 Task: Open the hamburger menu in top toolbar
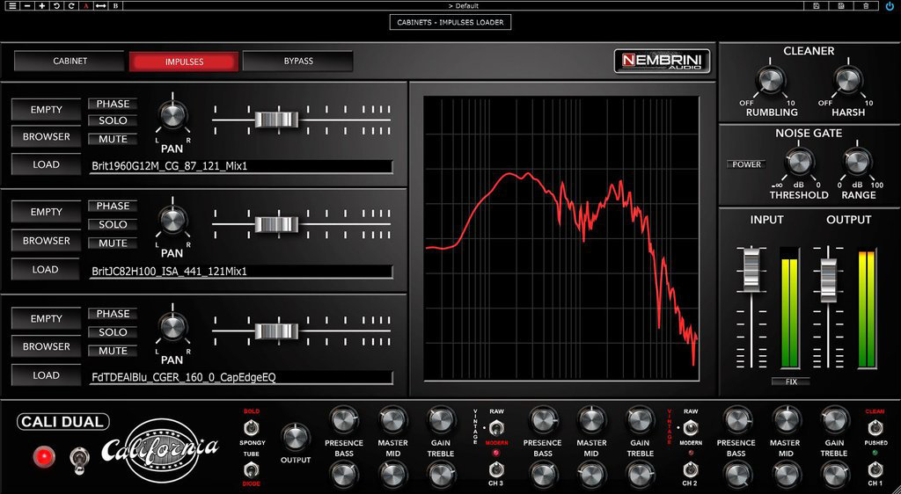pyautogui.click(x=12, y=6)
